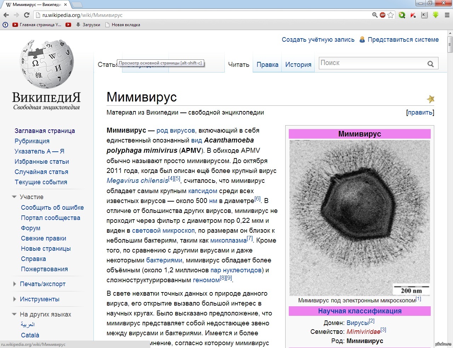The image size is (453, 348).
Task: Open the zoom magnifier icon in address bar
Action: click(375, 15)
